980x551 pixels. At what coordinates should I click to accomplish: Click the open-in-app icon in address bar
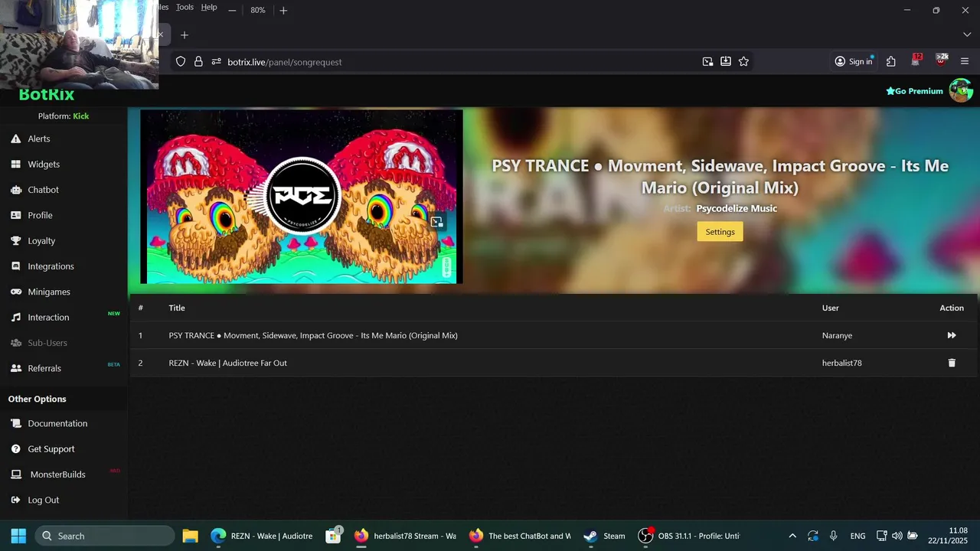click(707, 62)
